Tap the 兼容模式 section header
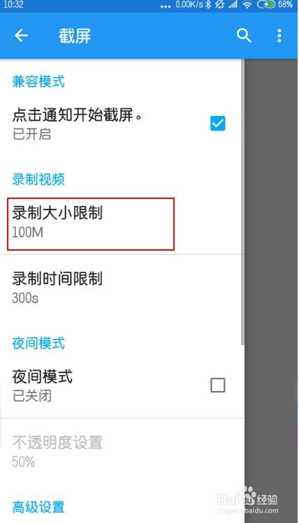 click(38, 82)
